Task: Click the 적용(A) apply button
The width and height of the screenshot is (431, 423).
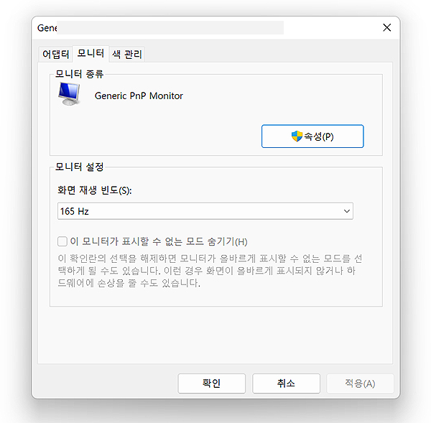Action: pyautogui.click(x=360, y=384)
